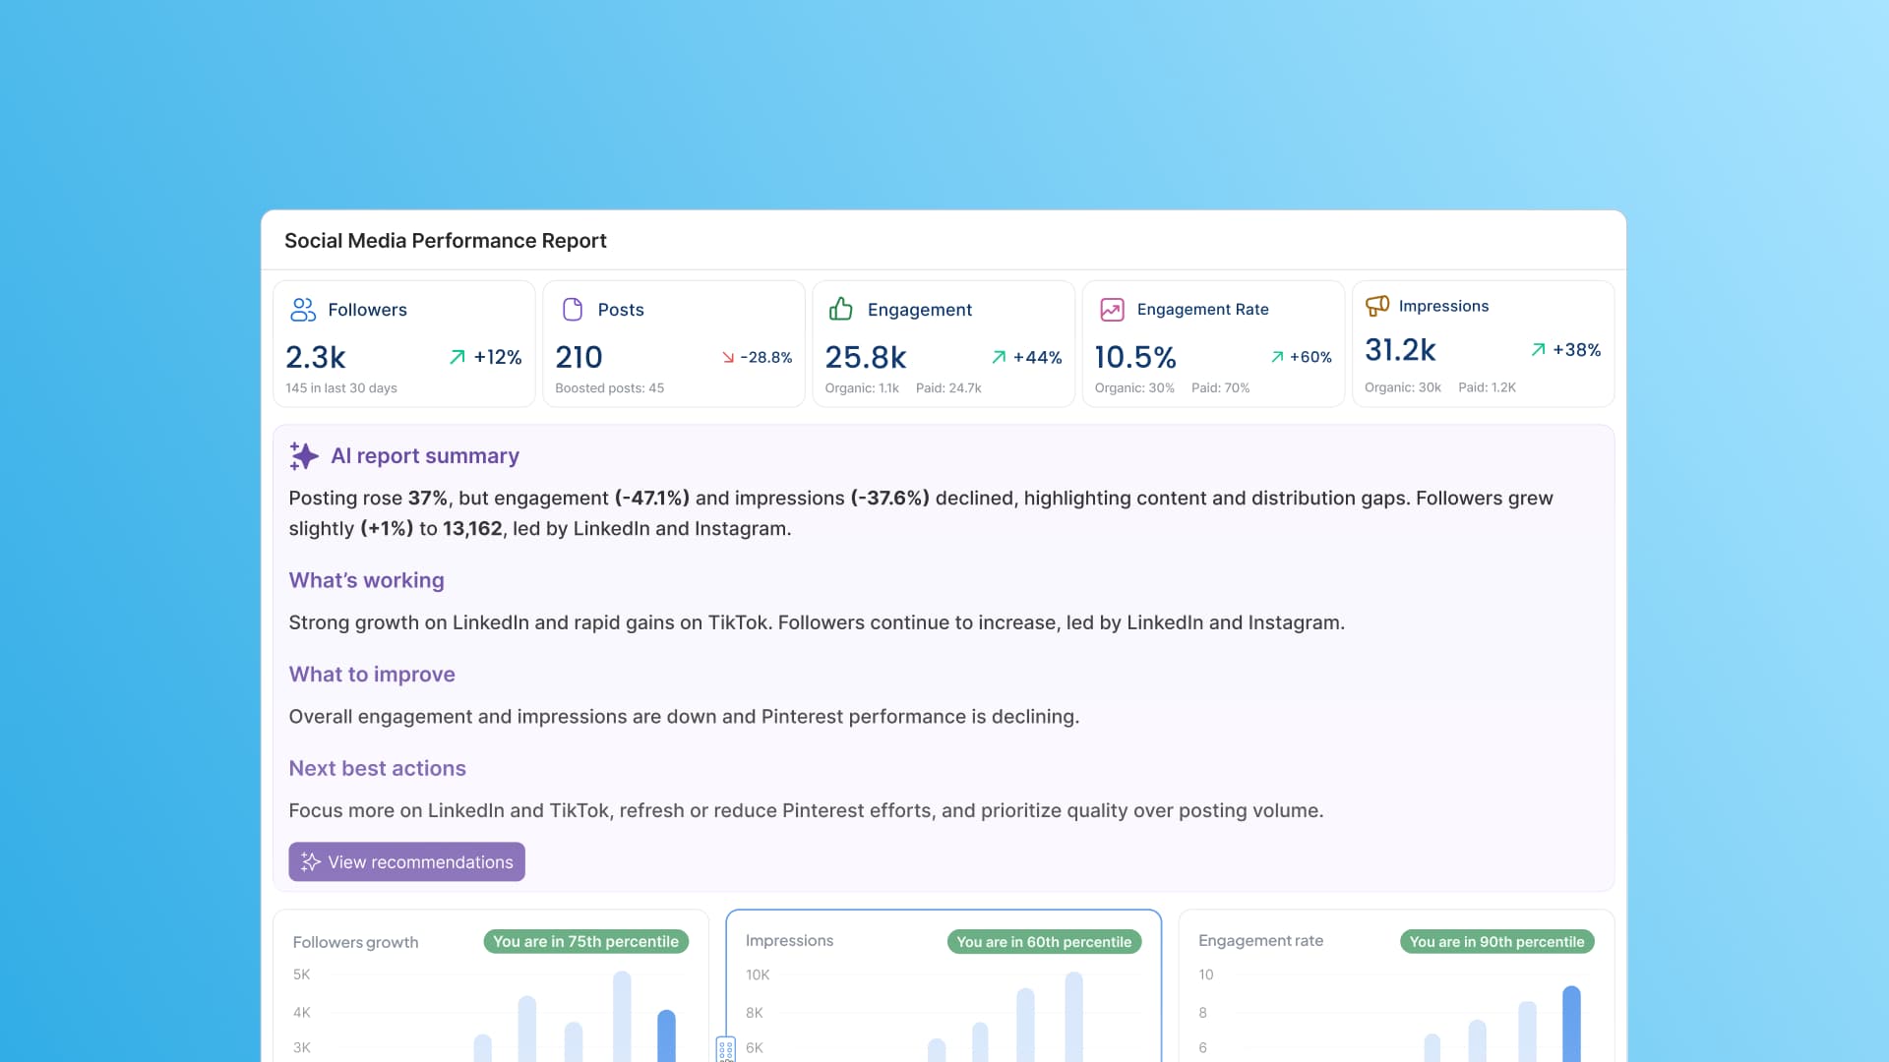Click the downward trend arrow showing -28.8%
Image resolution: width=1889 pixels, height=1062 pixels.
coord(727,357)
